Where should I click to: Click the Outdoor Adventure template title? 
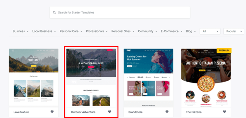[83, 112]
